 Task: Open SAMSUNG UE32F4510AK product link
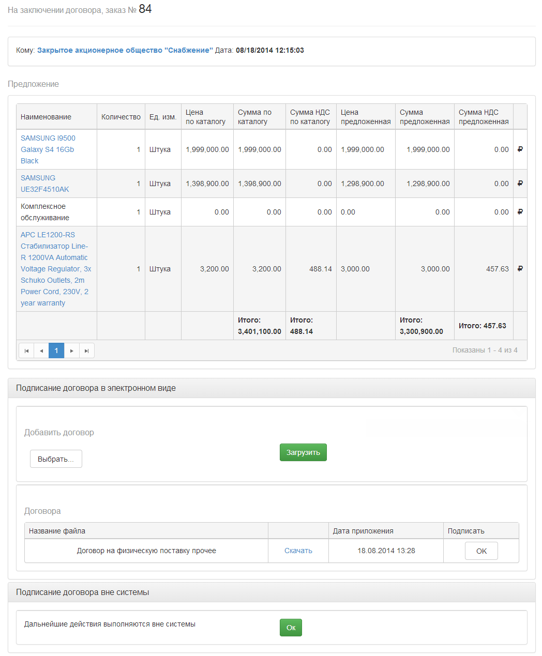tap(44, 184)
